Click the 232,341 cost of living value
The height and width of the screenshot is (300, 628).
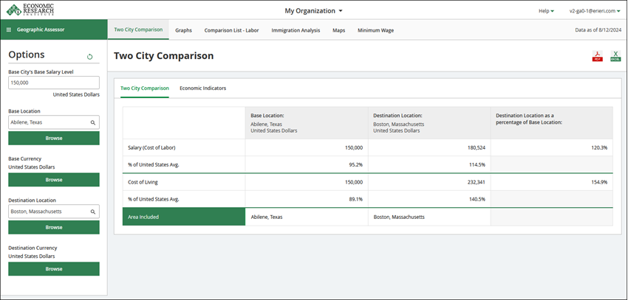point(477,182)
